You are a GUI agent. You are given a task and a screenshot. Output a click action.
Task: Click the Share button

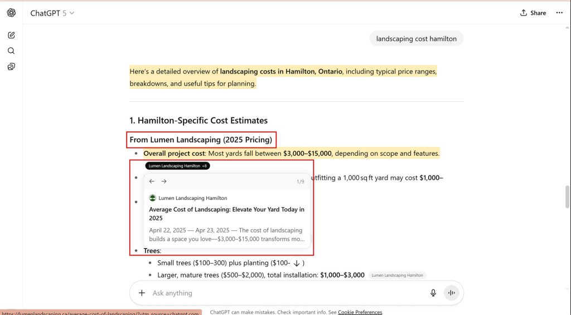click(x=533, y=13)
